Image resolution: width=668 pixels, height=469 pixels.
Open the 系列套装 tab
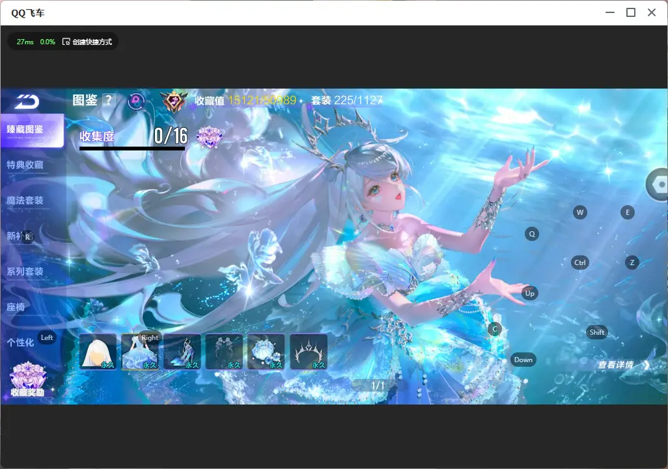[25, 272]
